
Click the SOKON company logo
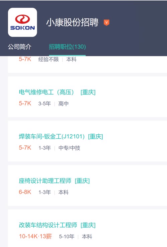click(x=22, y=22)
